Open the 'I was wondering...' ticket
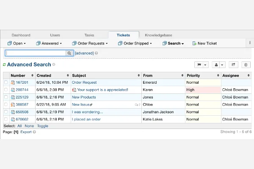This screenshot has height=169, width=254. click(87, 112)
